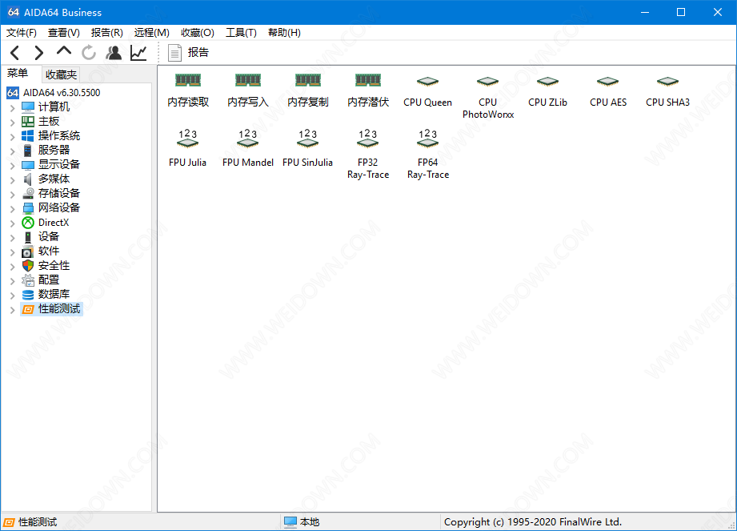Select DirectX in the tree
Image resolution: width=737 pixels, height=531 pixels.
pyautogui.click(x=46, y=223)
